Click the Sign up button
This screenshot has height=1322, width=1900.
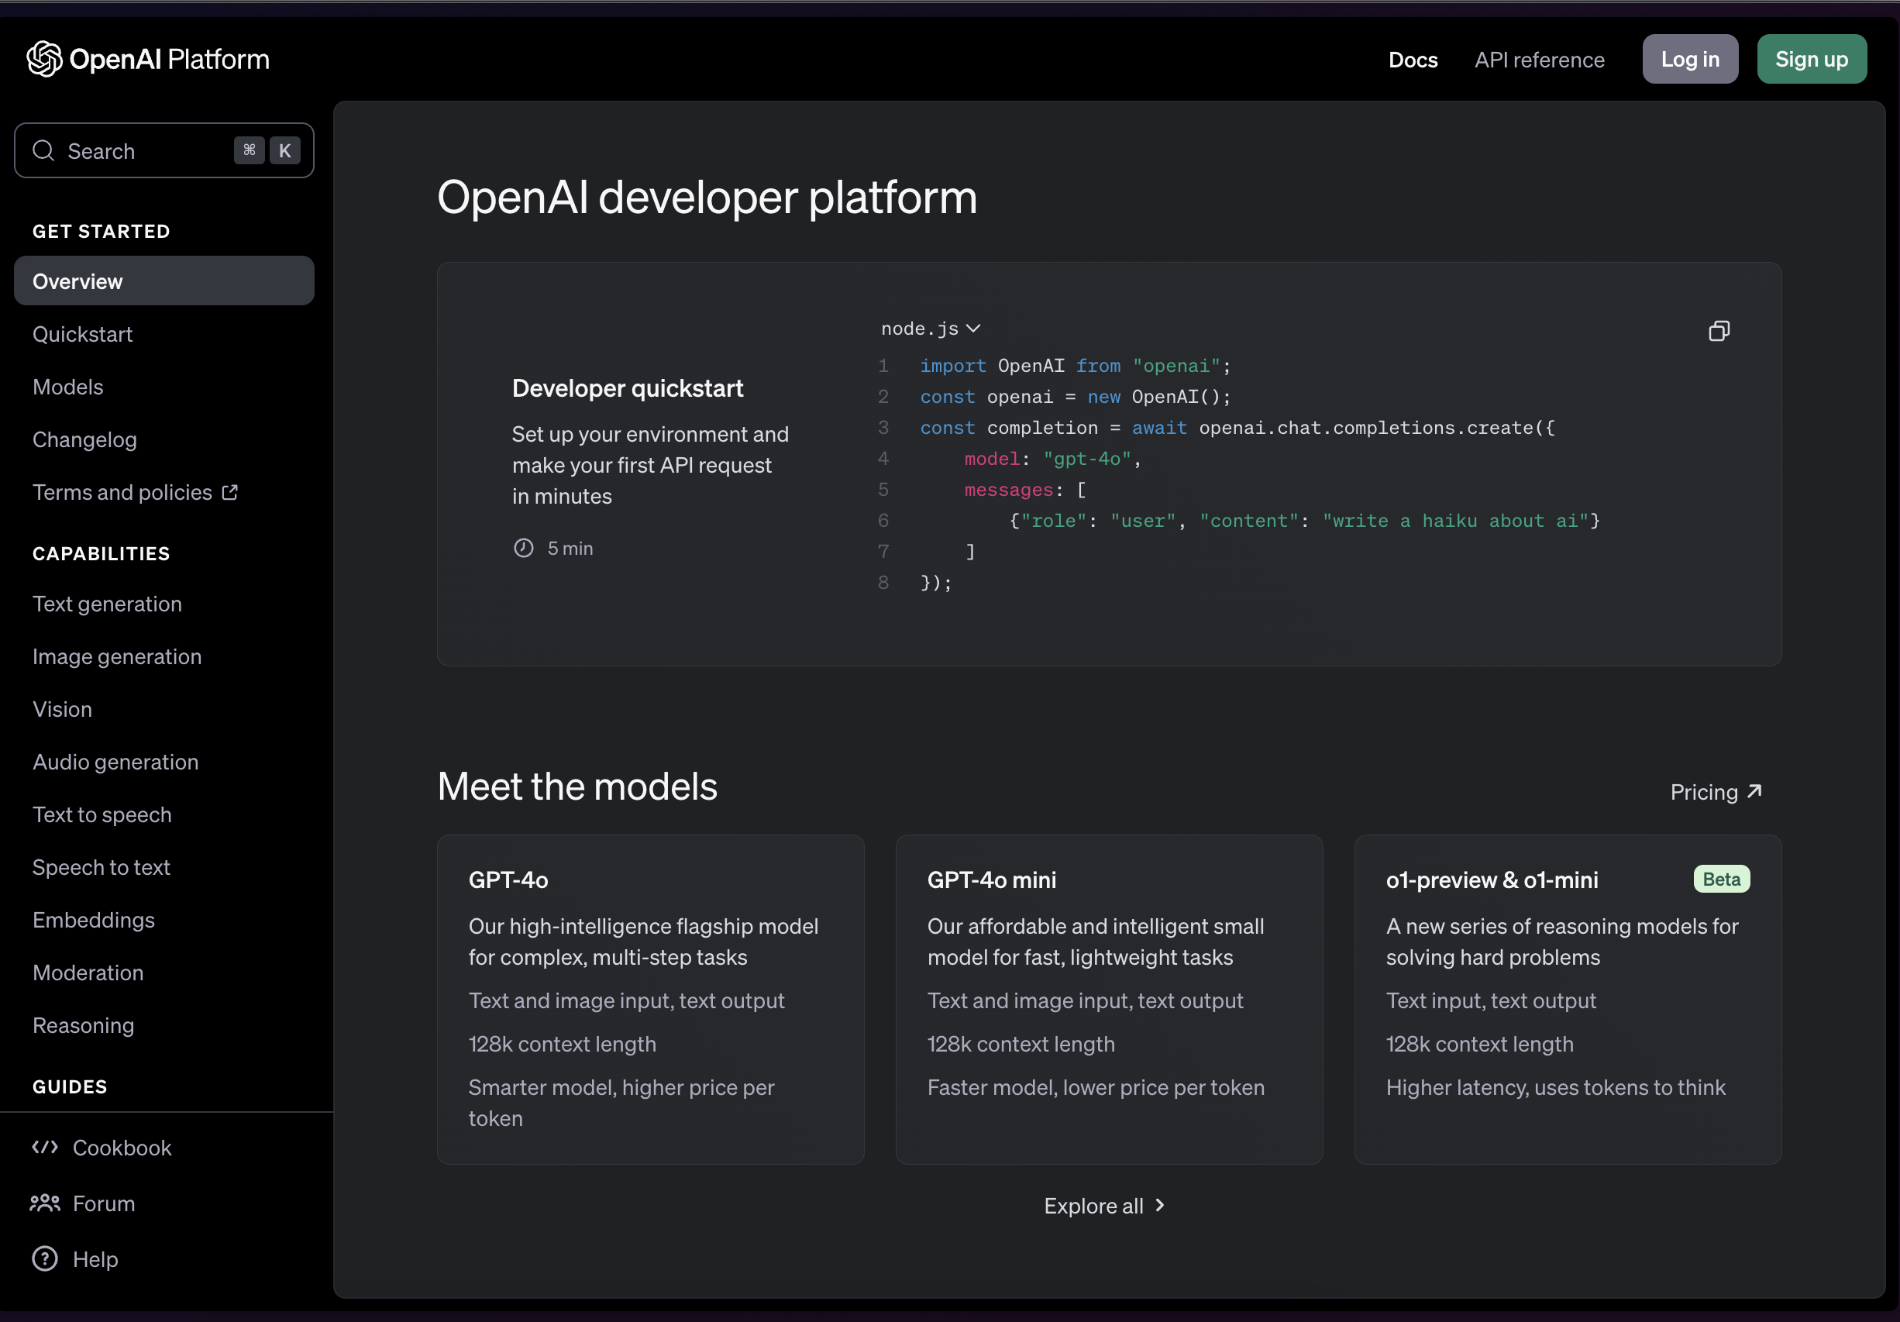click(1812, 59)
